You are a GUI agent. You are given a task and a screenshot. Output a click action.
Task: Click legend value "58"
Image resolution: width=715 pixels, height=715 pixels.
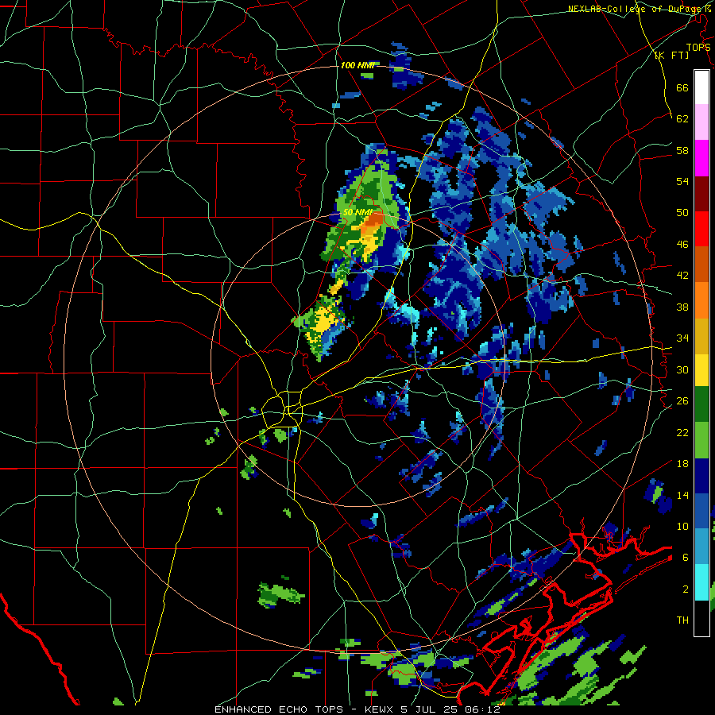click(682, 150)
